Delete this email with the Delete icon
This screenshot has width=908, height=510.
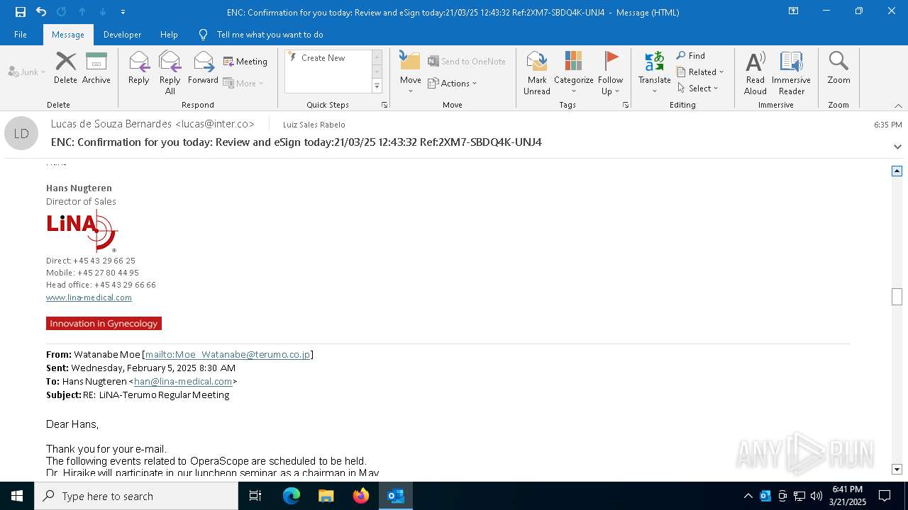click(65, 68)
